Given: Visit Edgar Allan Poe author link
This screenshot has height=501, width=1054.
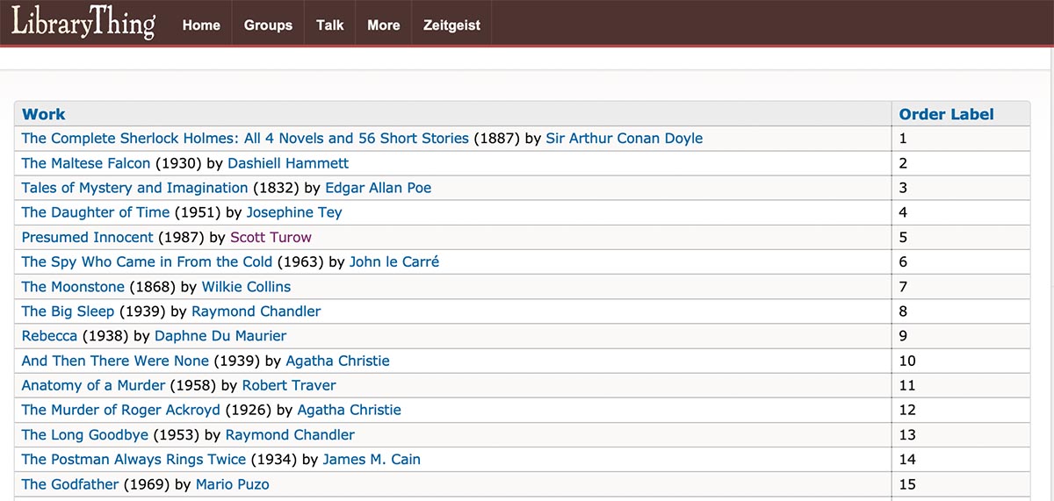Looking at the screenshot, I should 379,188.
